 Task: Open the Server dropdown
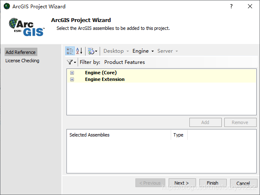pos(167,51)
